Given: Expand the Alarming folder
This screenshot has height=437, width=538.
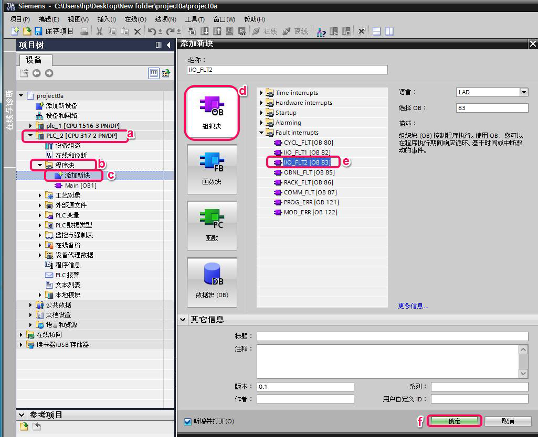Looking at the screenshot, I should 261,122.
